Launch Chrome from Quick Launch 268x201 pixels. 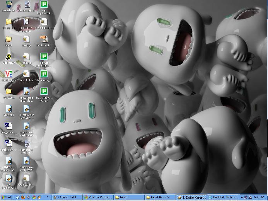[x=34, y=197]
